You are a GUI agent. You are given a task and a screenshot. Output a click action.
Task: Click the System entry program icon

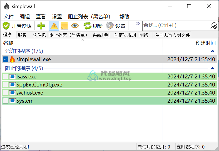(13, 101)
